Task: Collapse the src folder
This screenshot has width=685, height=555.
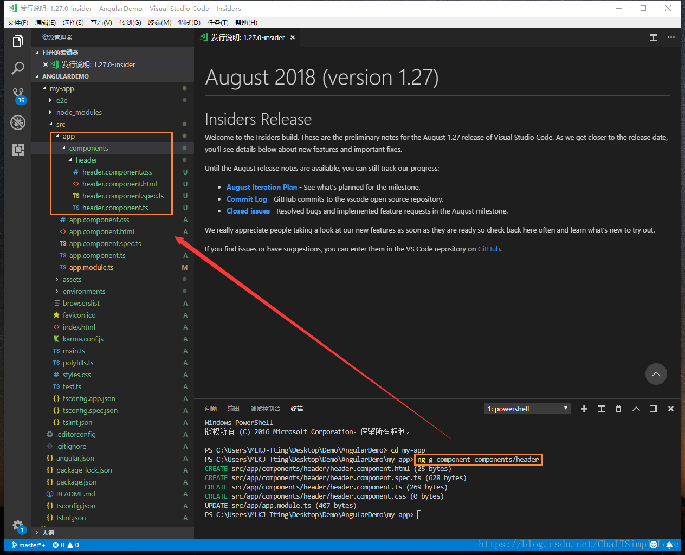Action: tap(113, 124)
